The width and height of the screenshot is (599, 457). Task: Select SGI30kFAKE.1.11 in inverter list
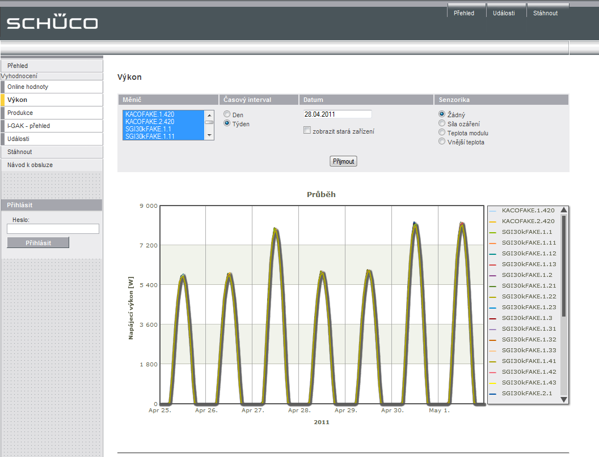click(163, 136)
